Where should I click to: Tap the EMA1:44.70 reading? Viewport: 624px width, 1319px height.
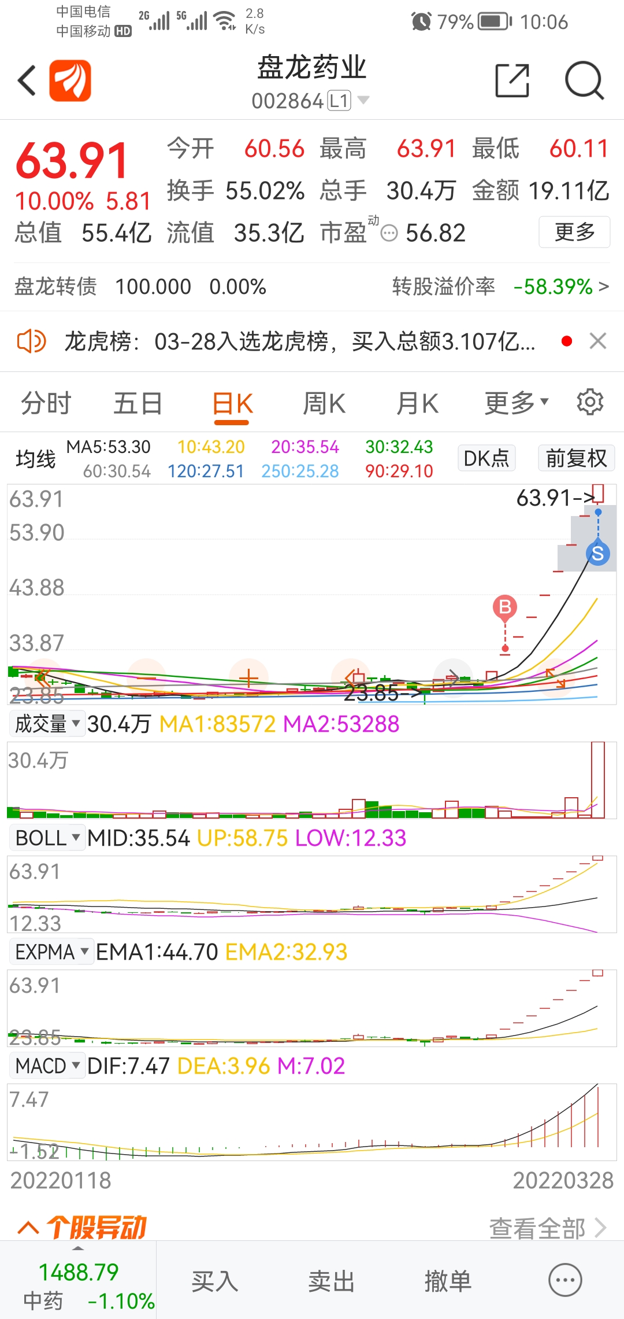tap(157, 952)
